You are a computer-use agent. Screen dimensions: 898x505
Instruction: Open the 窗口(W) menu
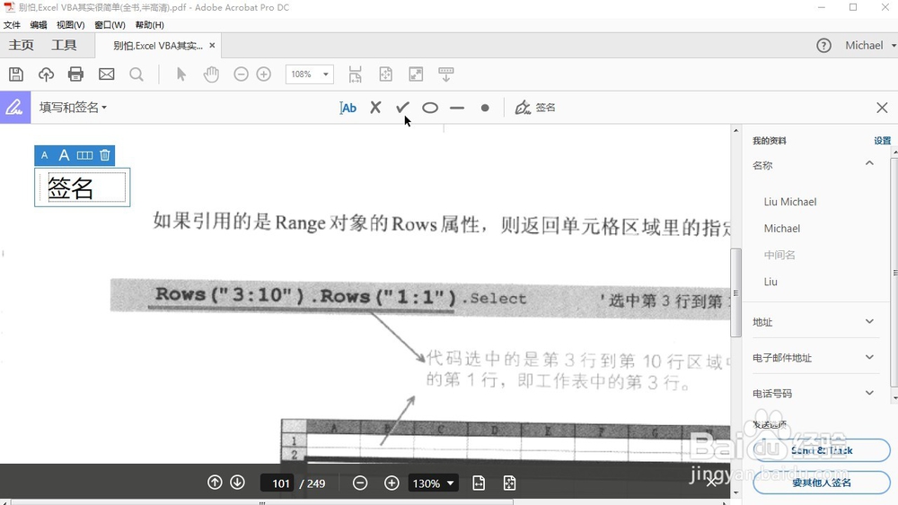tap(110, 24)
